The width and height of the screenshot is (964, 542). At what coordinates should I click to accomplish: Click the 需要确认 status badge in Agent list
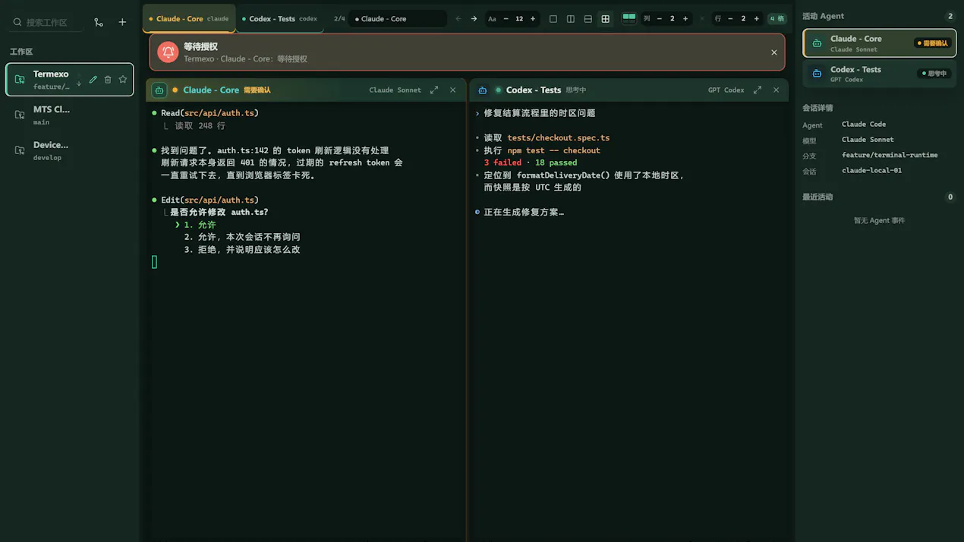point(932,43)
